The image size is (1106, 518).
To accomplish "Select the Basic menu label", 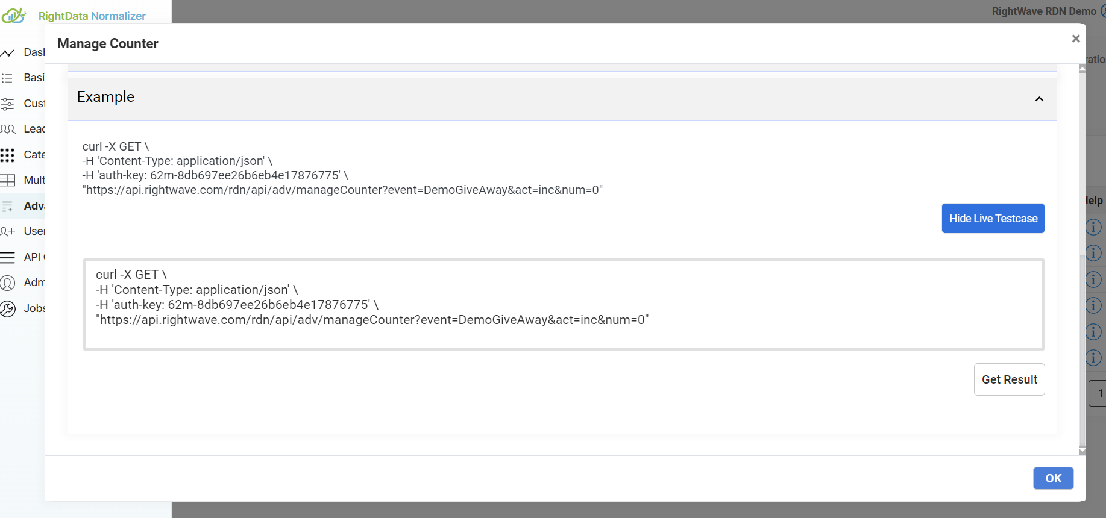I will [x=34, y=78].
